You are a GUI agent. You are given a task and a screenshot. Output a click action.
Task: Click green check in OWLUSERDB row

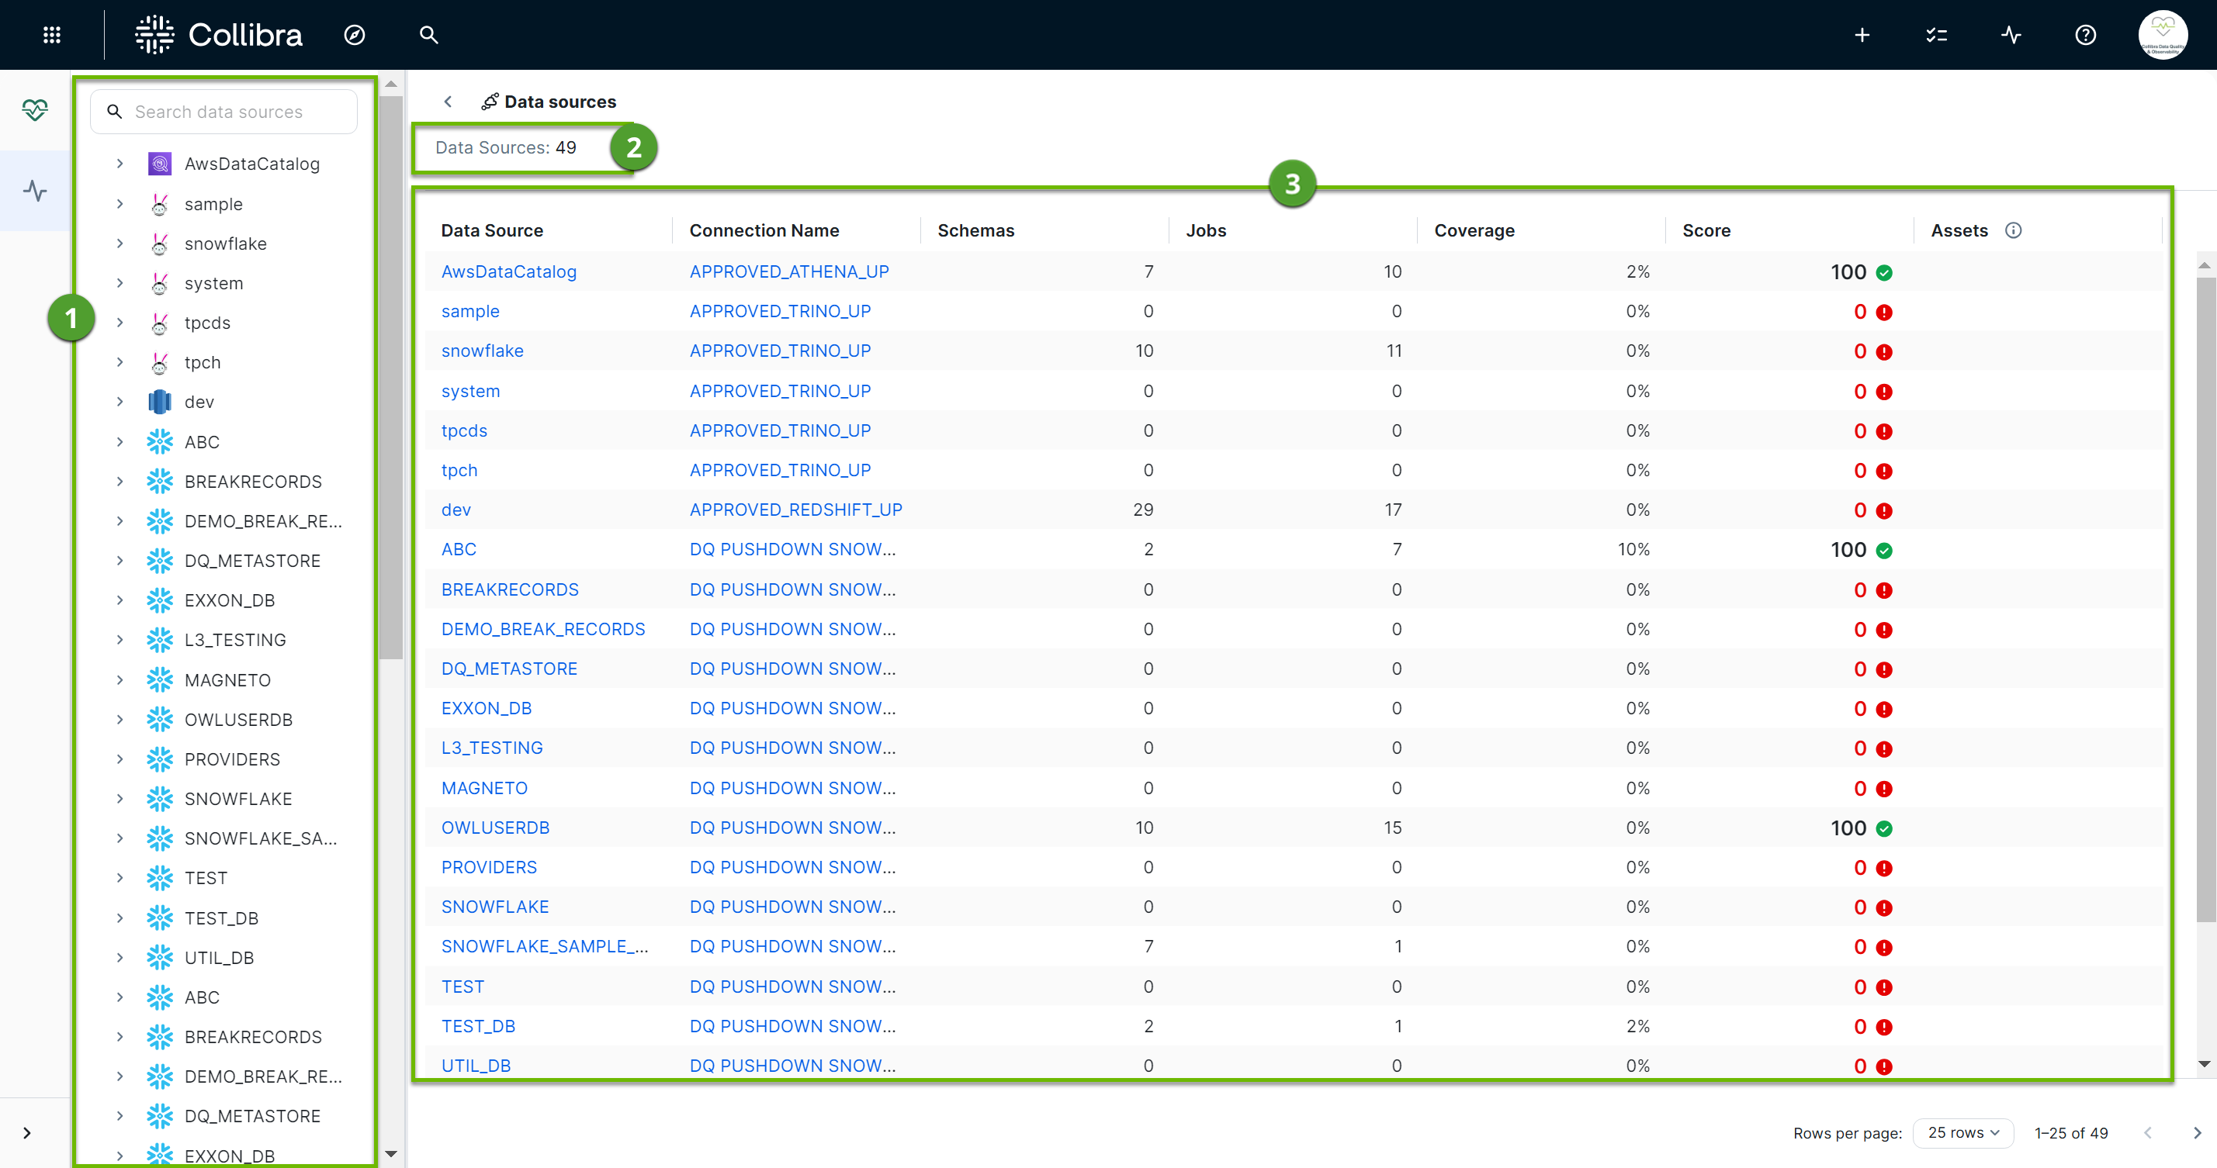pyautogui.click(x=1884, y=828)
